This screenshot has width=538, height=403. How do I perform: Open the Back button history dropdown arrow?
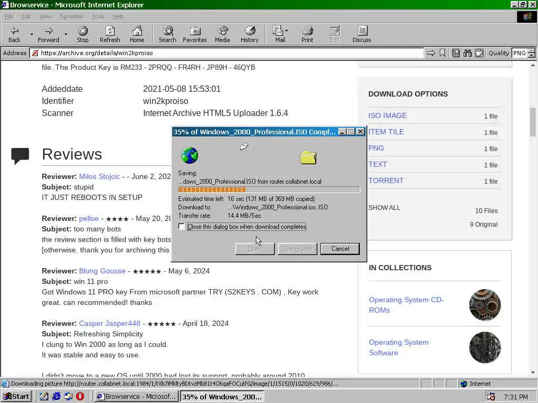(32, 34)
